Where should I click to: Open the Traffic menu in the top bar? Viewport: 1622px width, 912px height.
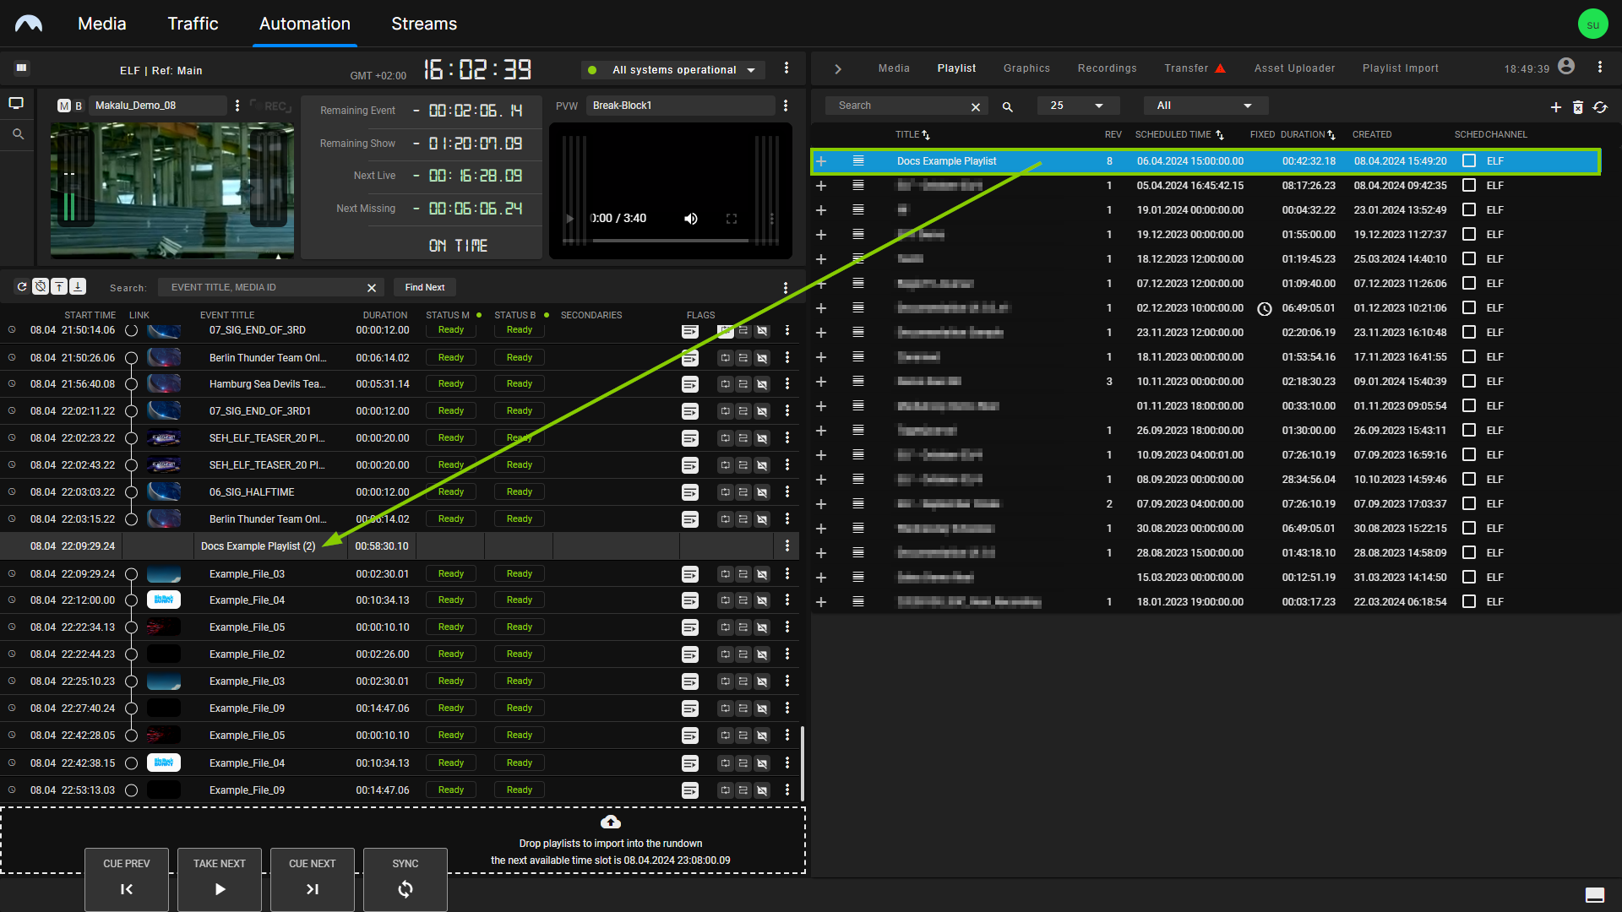pos(193,24)
